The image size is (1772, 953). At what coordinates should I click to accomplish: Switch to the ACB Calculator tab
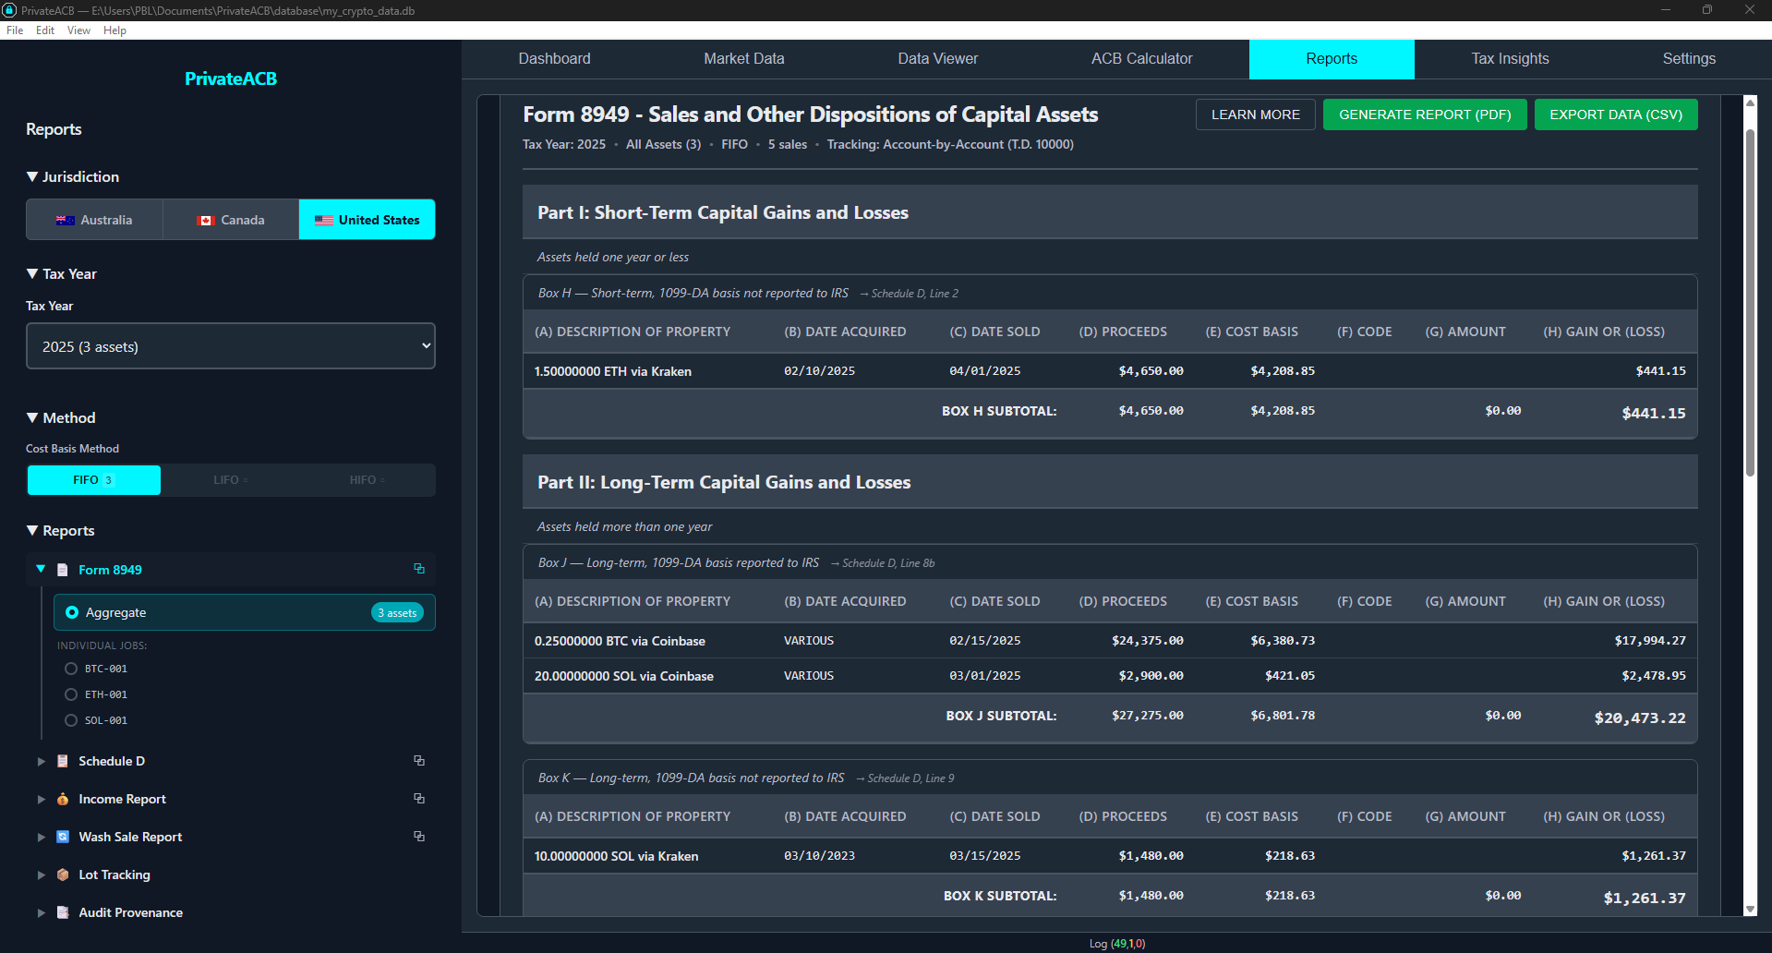pyautogui.click(x=1141, y=59)
